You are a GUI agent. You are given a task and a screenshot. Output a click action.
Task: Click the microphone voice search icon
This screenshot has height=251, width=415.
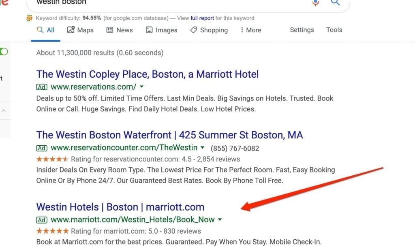click(x=315, y=2)
